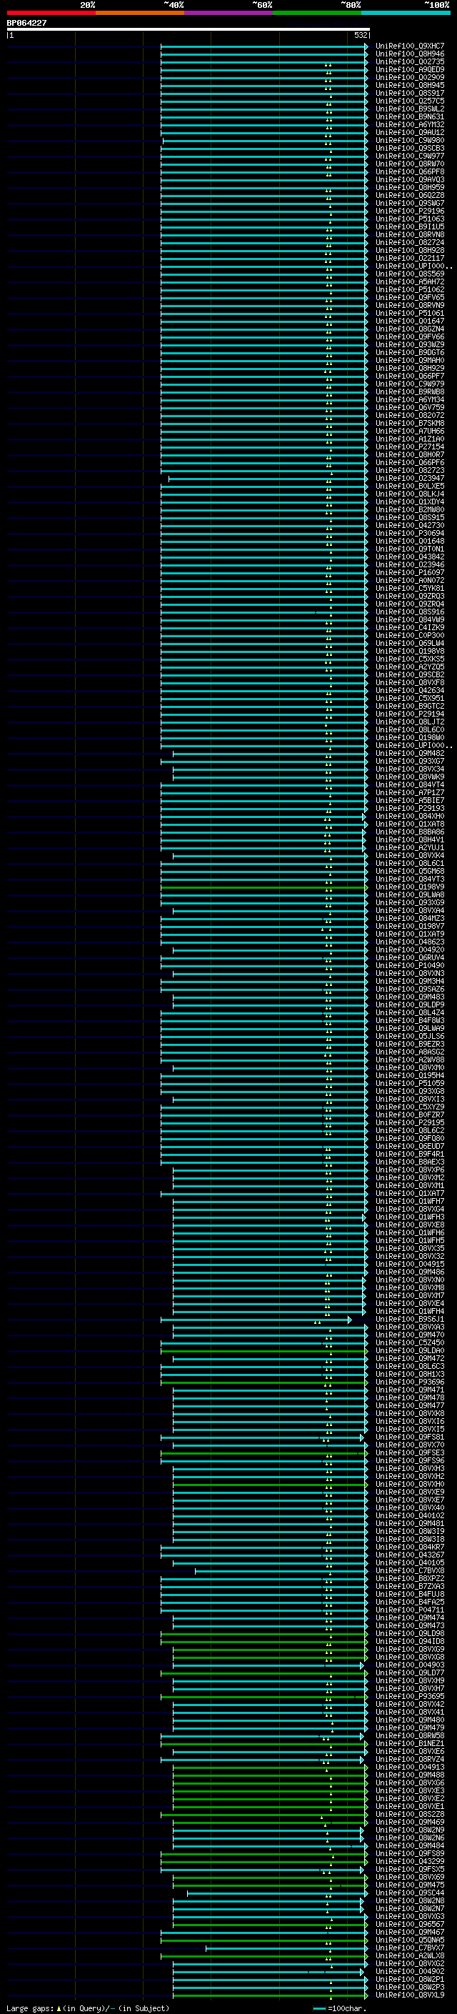Click the =100char. scale legend
This screenshot has height=2014, width=457.
(341, 2008)
